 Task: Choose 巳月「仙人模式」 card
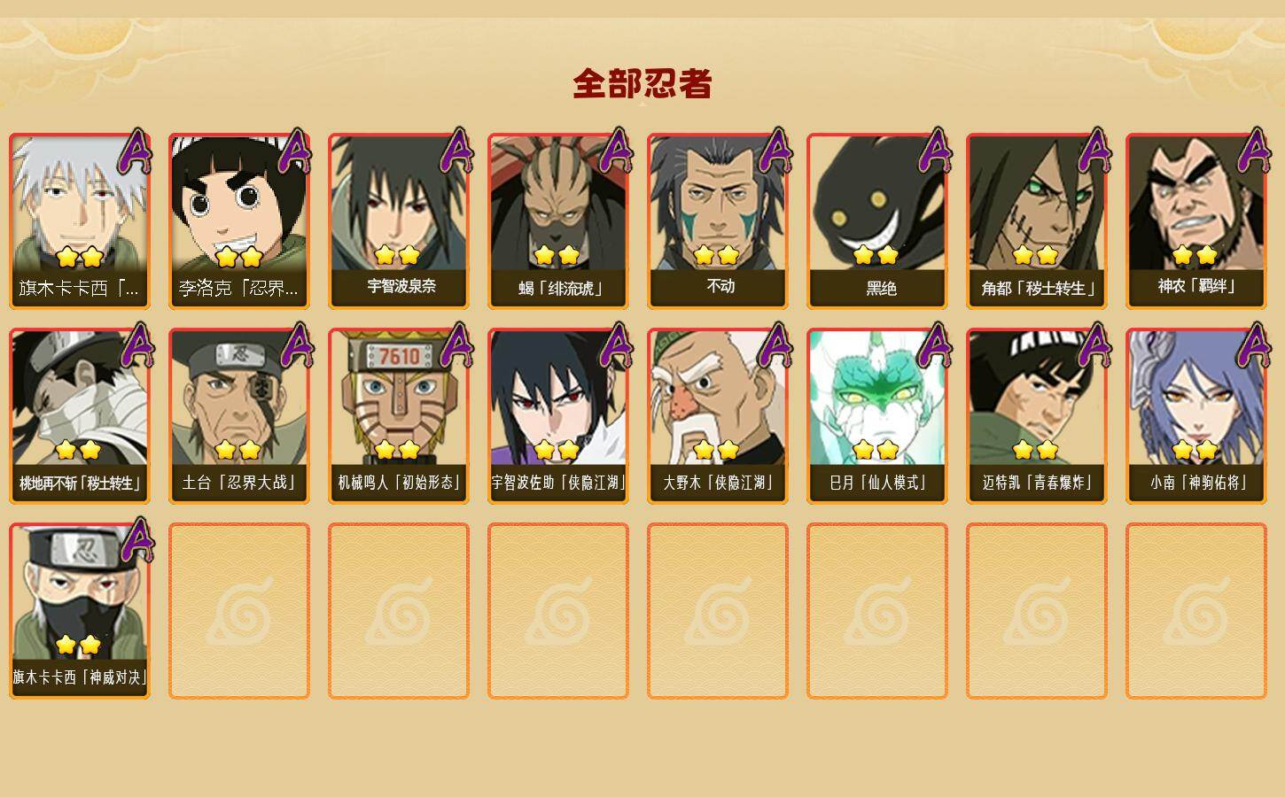877,416
